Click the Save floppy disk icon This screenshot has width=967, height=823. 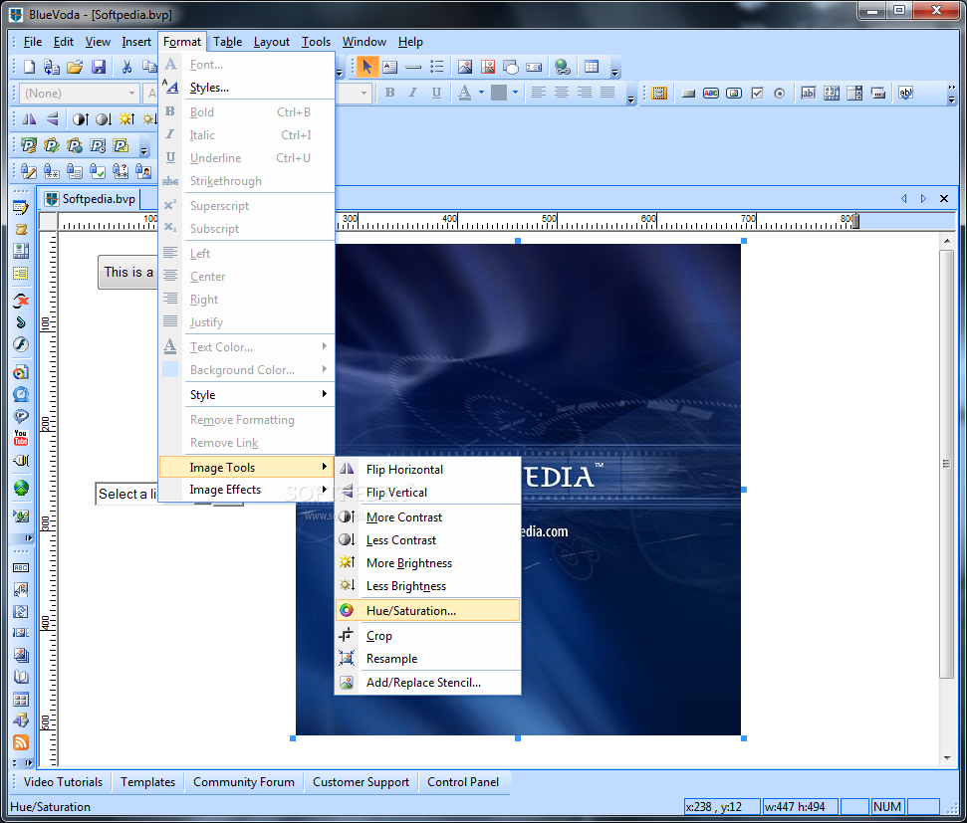pyautogui.click(x=98, y=67)
